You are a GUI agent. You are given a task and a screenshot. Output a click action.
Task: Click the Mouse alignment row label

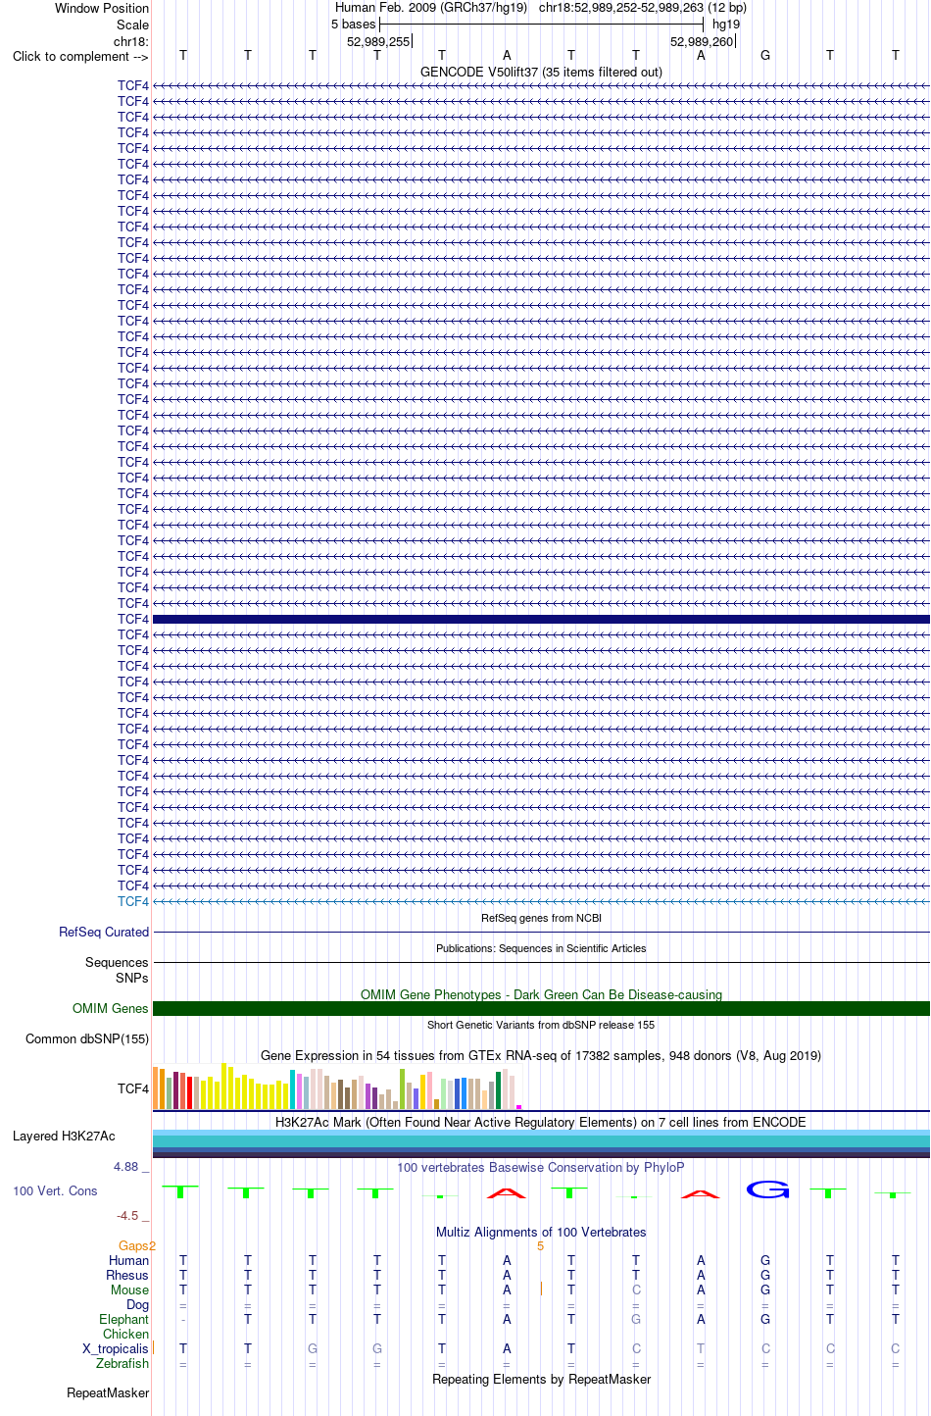(x=129, y=1290)
